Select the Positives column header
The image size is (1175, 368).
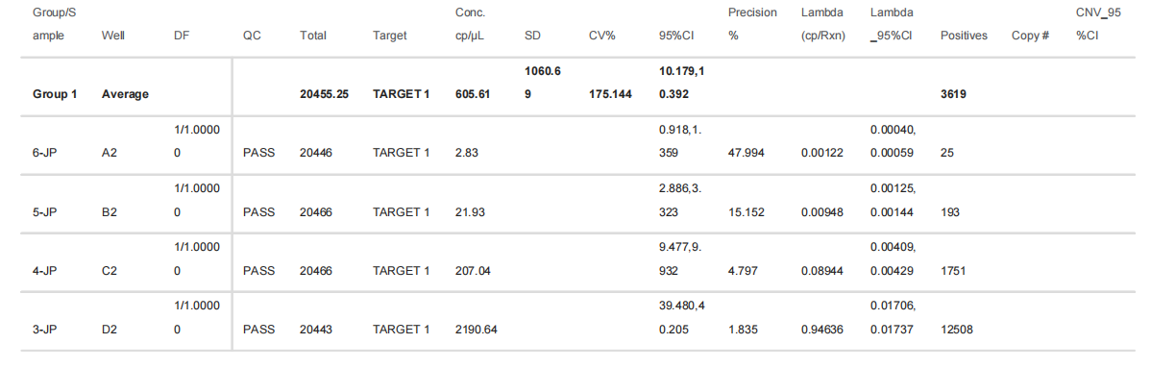[964, 36]
